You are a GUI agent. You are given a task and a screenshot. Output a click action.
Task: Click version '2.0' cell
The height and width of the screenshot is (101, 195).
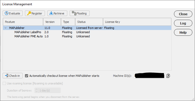coord(47,32)
